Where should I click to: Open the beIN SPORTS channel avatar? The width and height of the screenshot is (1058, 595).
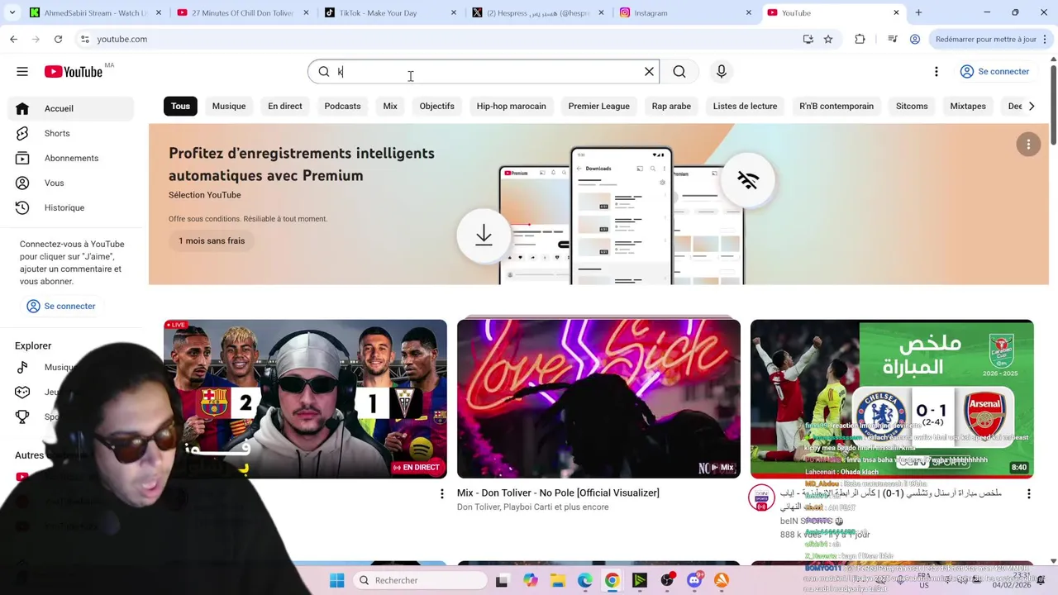(x=761, y=497)
